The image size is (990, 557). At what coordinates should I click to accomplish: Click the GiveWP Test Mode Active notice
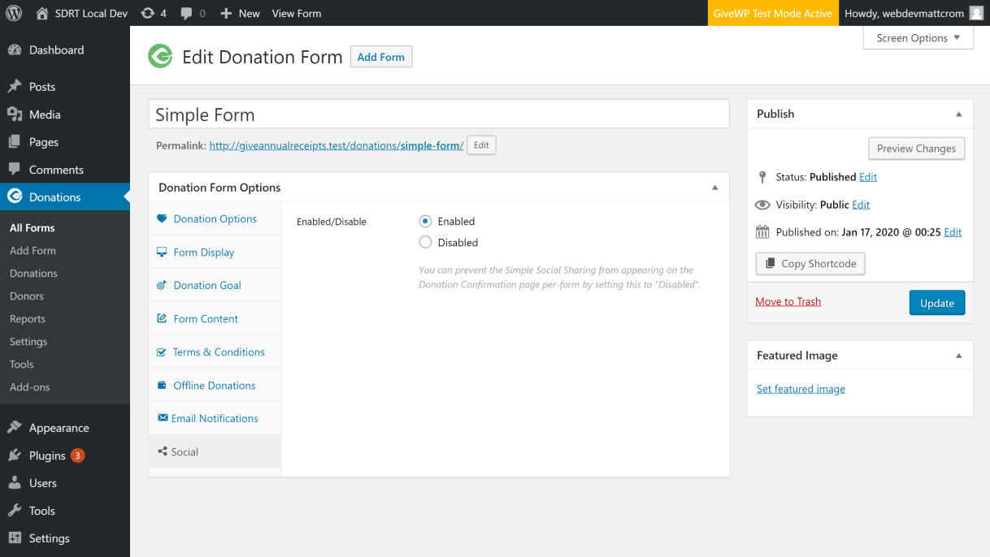772,13
